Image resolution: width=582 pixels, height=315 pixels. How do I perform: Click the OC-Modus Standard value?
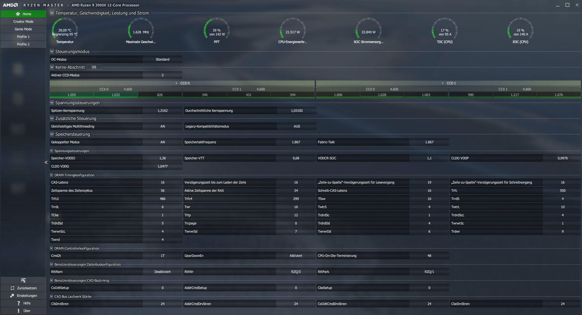click(162, 59)
